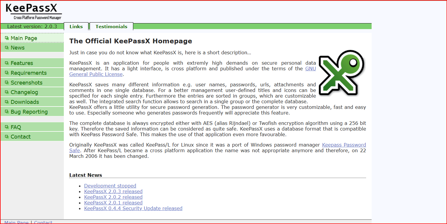Click the KeePassX logo header image
The image size is (447, 224).
click(x=34, y=12)
